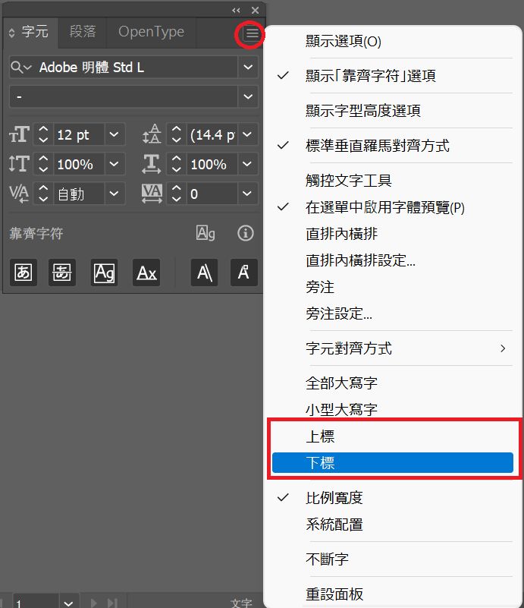This screenshot has height=608, width=524.
Task: Switch to the 段落 tab
Action: [83, 32]
